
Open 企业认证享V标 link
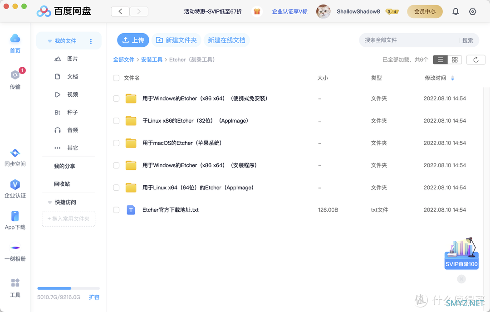pyautogui.click(x=289, y=11)
